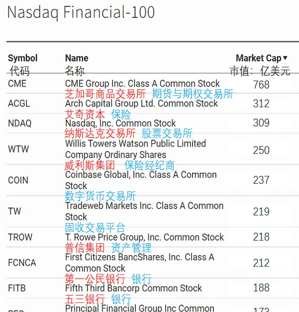Open Fifth Third Bancorp Common Stock
The width and height of the screenshot is (299, 312).
[134, 288]
